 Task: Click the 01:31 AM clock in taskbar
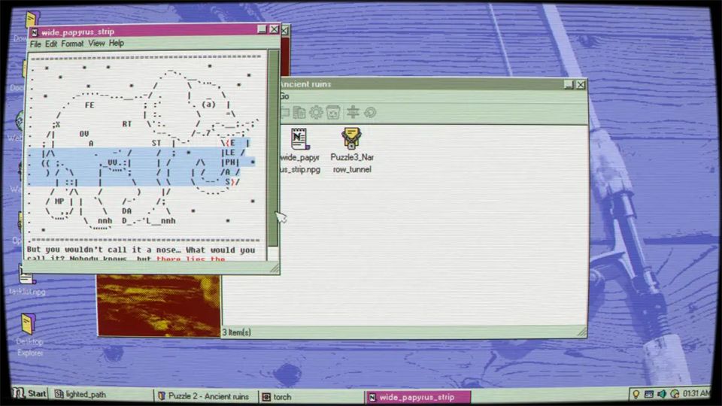click(x=696, y=393)
